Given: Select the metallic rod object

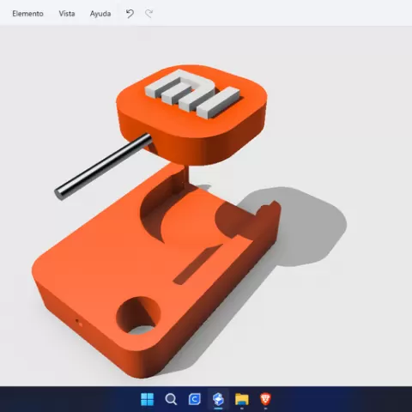Looking at the screenshot, I should click(x=103, y=167).
